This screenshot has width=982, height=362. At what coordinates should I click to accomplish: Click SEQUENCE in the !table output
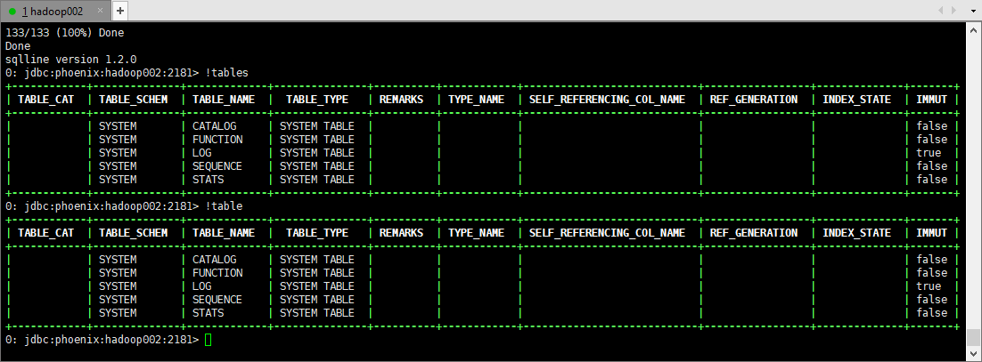point(217,300)
